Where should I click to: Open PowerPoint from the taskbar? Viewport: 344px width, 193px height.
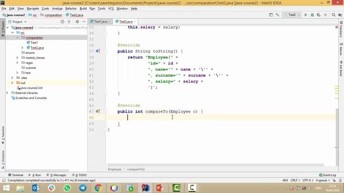[160, 188]
